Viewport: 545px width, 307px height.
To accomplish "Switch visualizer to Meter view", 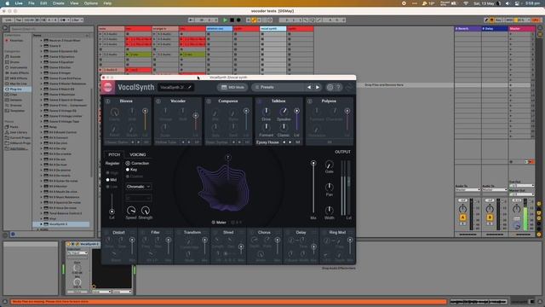I will [219, 222].
